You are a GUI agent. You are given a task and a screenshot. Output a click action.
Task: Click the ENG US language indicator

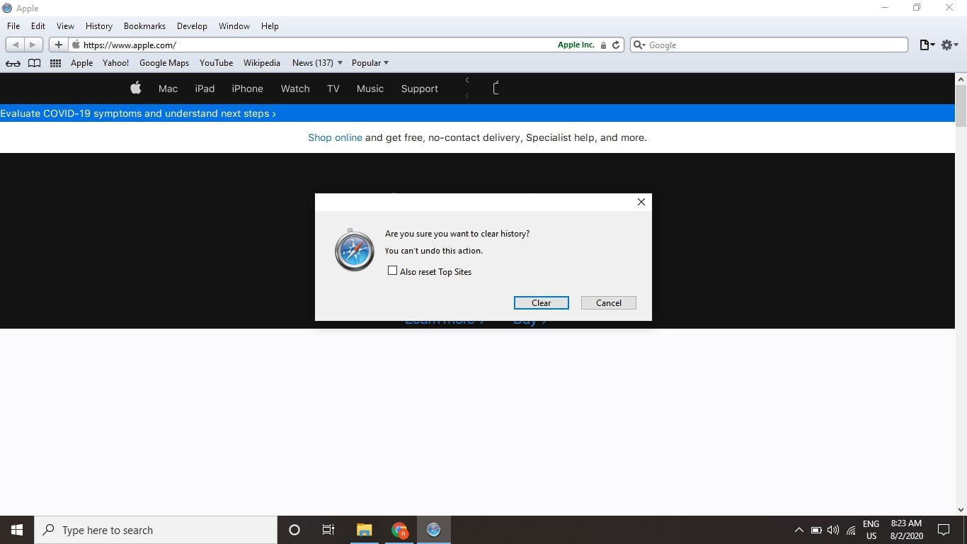pyautogui.click(x=871, y=530)
